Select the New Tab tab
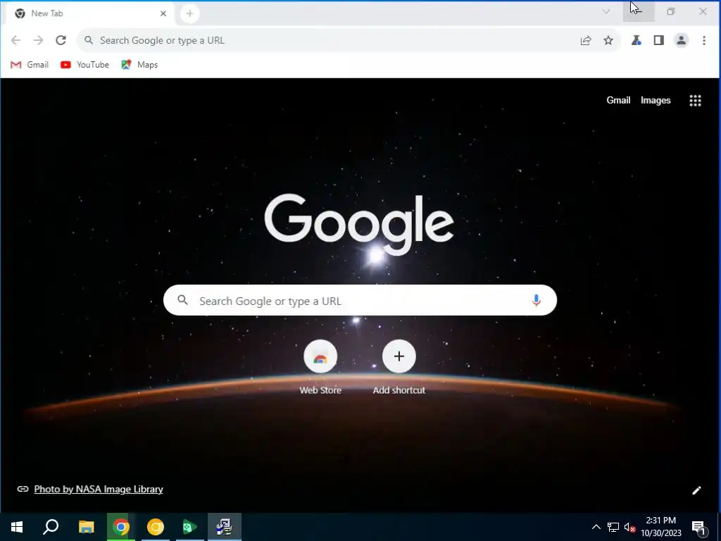The height and width of the screenshot is (541, 721). [89, 13]
